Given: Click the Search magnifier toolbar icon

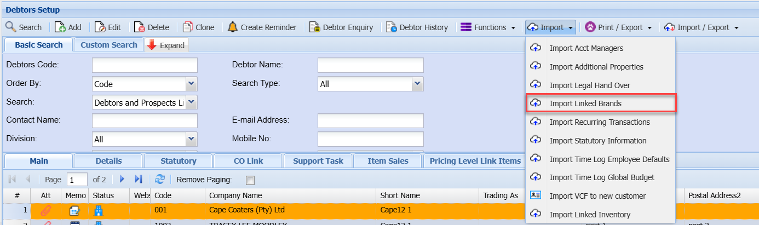Looking at the screenshot, I should click(x=11, y=27).
